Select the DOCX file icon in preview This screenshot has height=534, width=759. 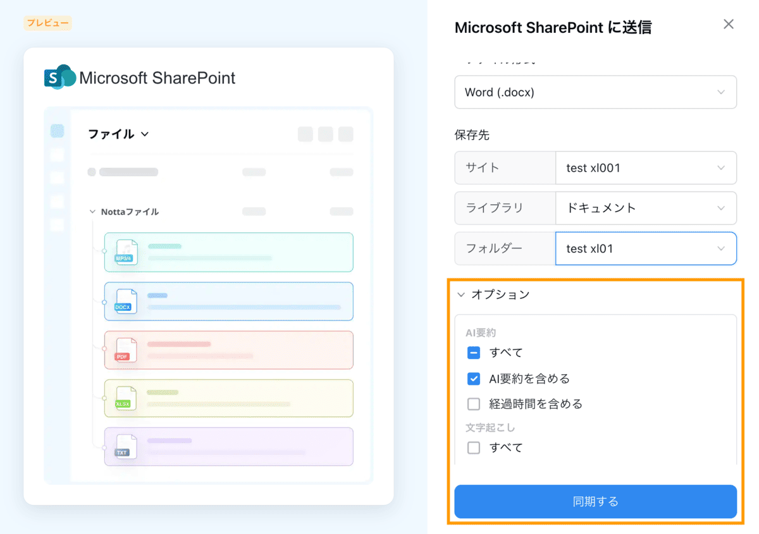click(126, 301)
